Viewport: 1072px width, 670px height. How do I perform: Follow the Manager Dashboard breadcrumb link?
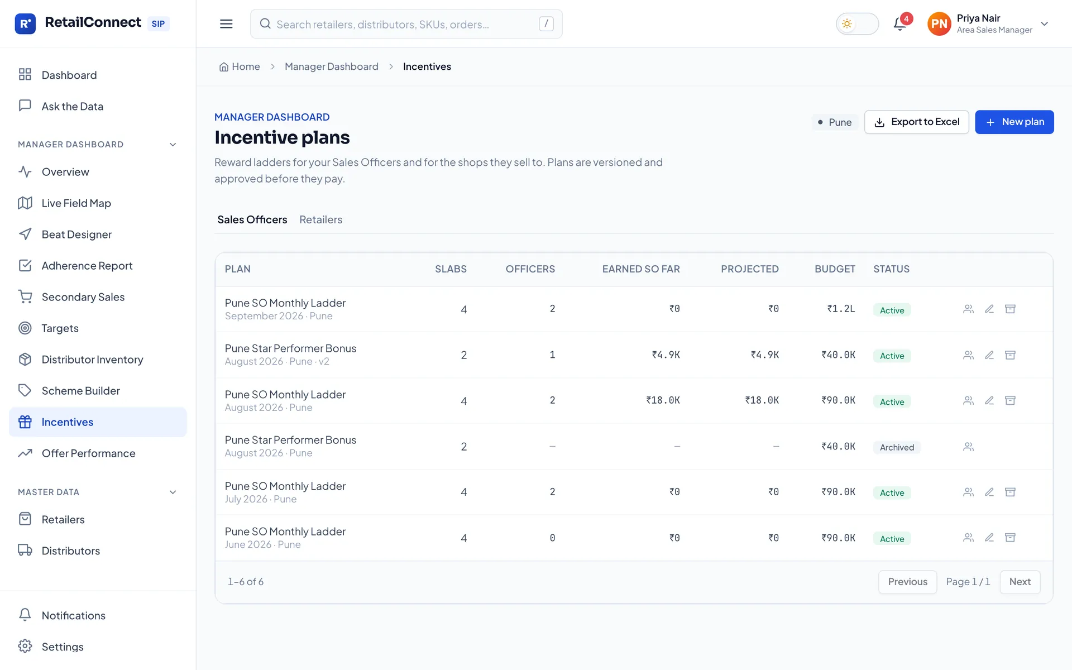tap(331, 66)
